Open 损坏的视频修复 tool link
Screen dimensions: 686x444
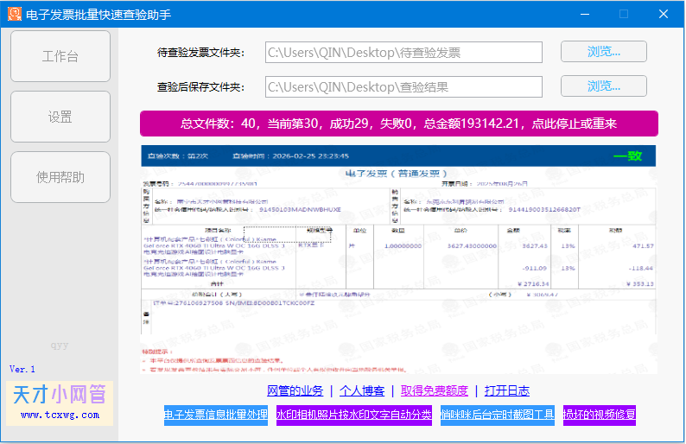(x=600, y=415)
